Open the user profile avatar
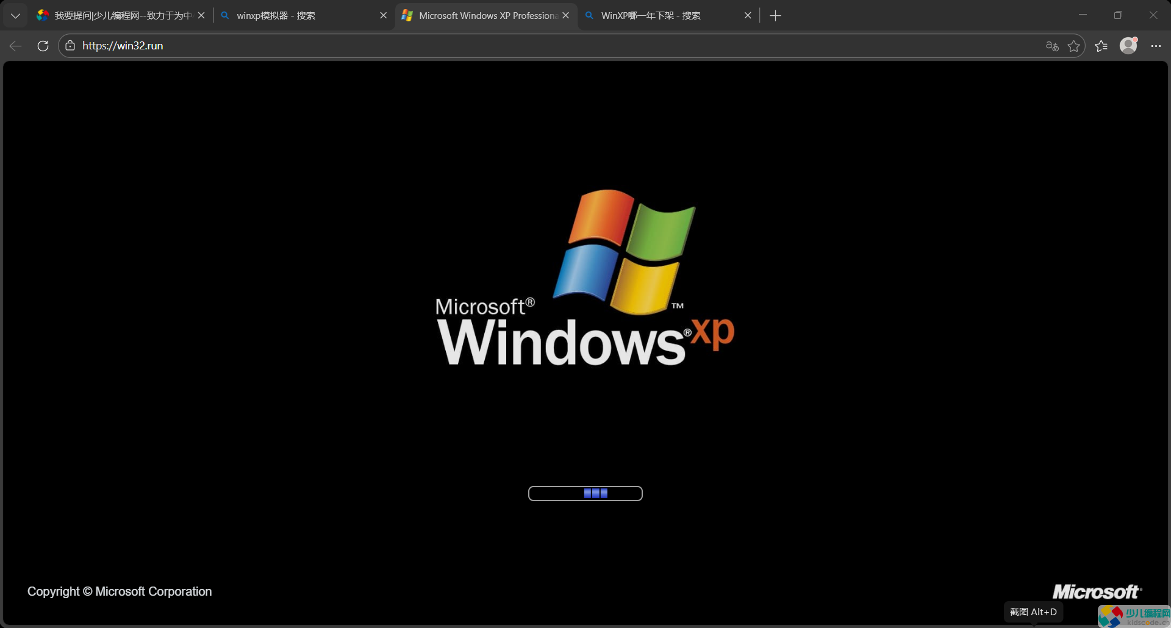 [1128, 46]
